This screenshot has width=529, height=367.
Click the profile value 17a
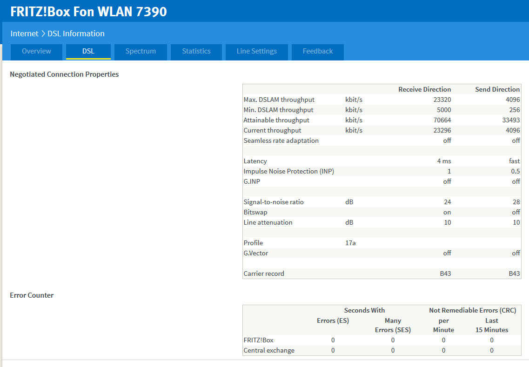(350, 243)
